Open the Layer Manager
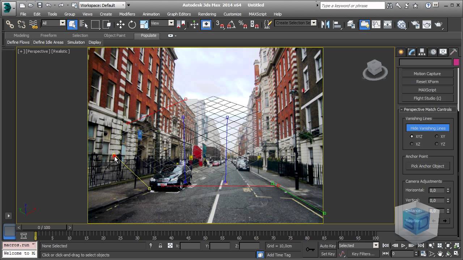Image resolution: width=463 pixels, height=260 pixels. click(x=351, y=24)
